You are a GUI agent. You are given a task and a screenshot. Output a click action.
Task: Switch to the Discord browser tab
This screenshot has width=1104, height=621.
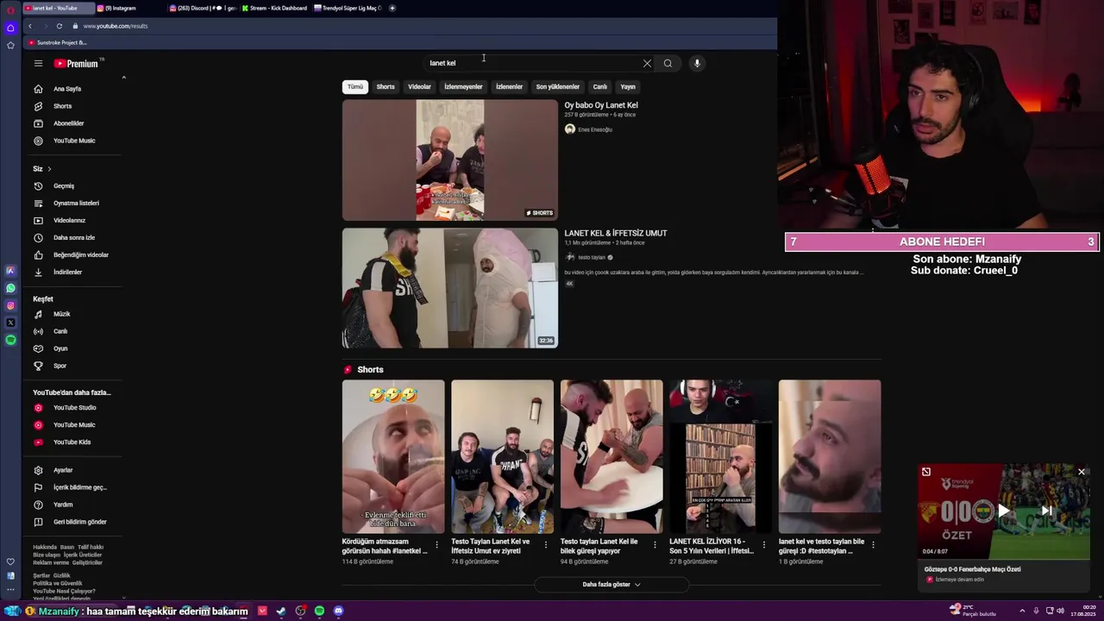click(x=202, y=8)
